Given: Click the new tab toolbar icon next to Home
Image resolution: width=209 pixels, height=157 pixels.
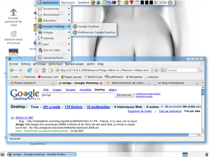Looking at the screenshot, I should [x=51, y=70].
